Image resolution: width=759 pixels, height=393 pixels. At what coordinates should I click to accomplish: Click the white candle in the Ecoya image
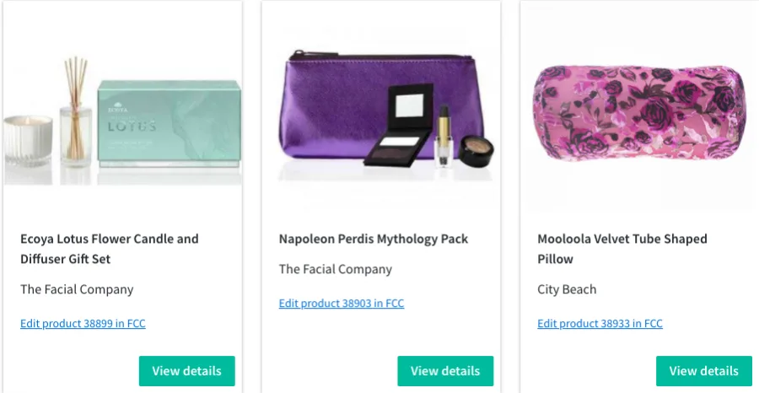click(x=29, y=141)
